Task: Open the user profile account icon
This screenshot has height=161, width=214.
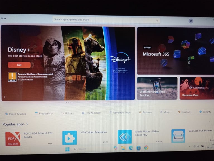Action: [191, 21]
